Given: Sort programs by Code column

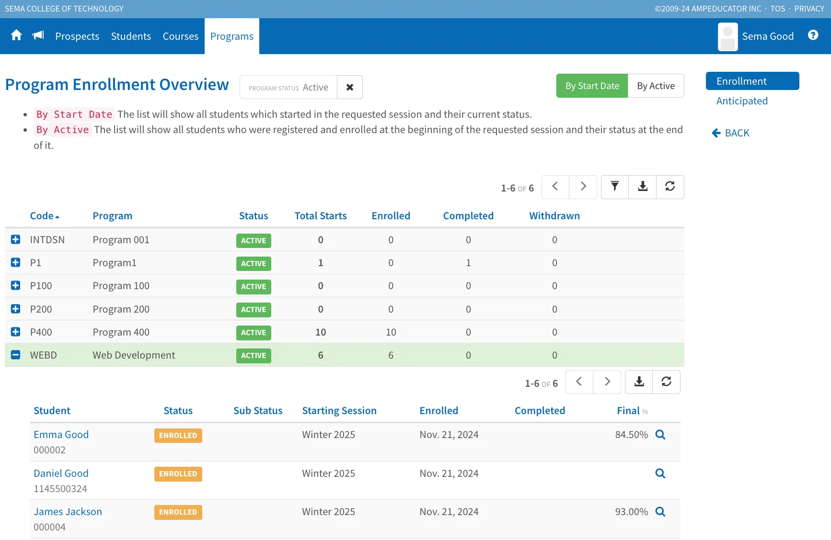Looking at the screenshot, I should tap(45, 216).
